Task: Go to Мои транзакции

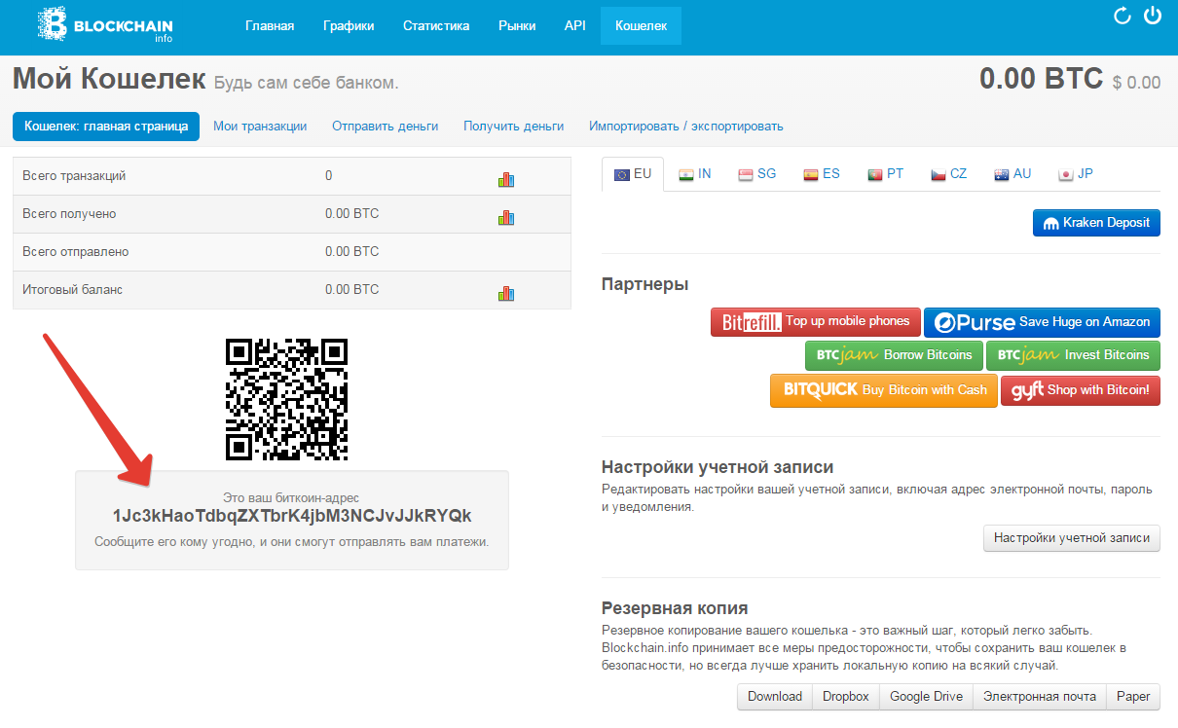Action: 260,127
